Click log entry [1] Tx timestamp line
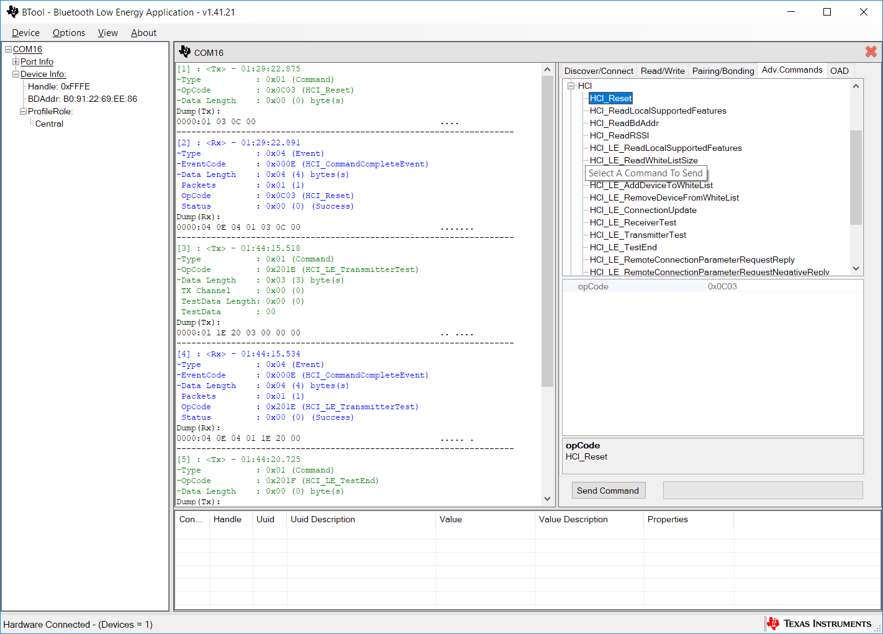Screen dimensions: 883x634 point(238,69)
